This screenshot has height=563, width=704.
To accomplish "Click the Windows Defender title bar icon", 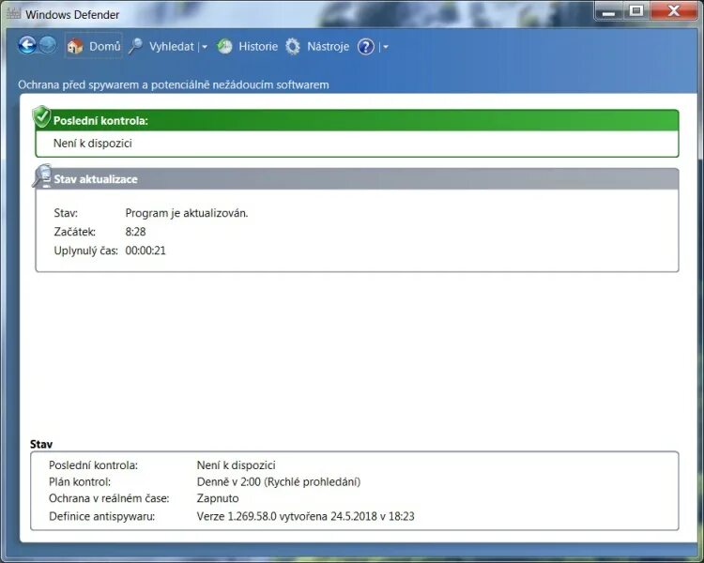I will (x=13, y=14).
